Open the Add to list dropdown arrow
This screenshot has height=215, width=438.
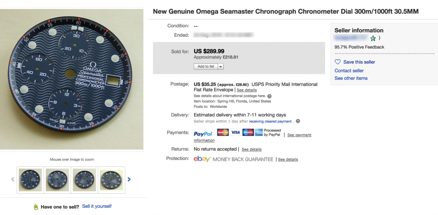pyautogui.click(x=220, y=67)
